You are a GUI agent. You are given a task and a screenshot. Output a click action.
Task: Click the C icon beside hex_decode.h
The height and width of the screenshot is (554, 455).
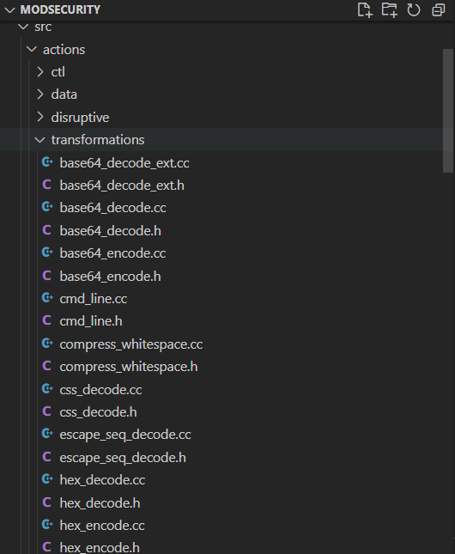click(x=46, y=502)
